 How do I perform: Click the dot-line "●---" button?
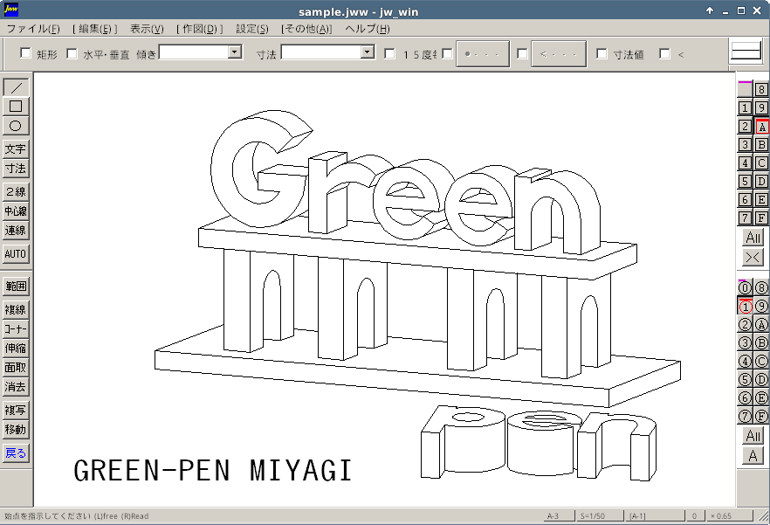point(483,53)
